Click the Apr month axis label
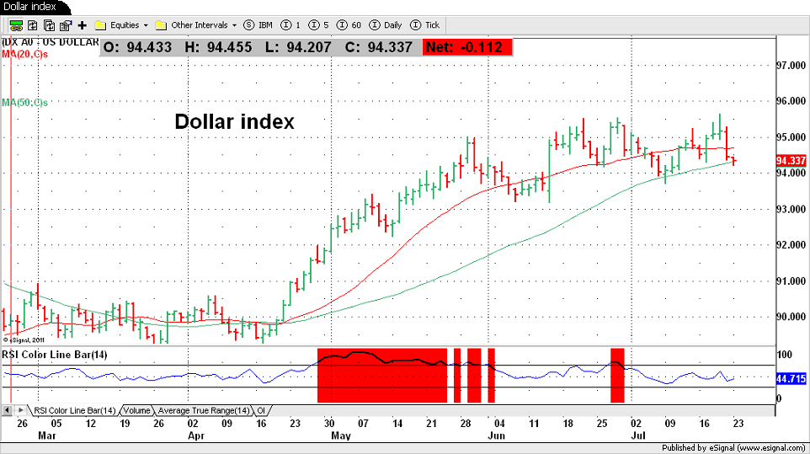The height and width of the screenshot is (454, 810). click(x=196, y=436)
